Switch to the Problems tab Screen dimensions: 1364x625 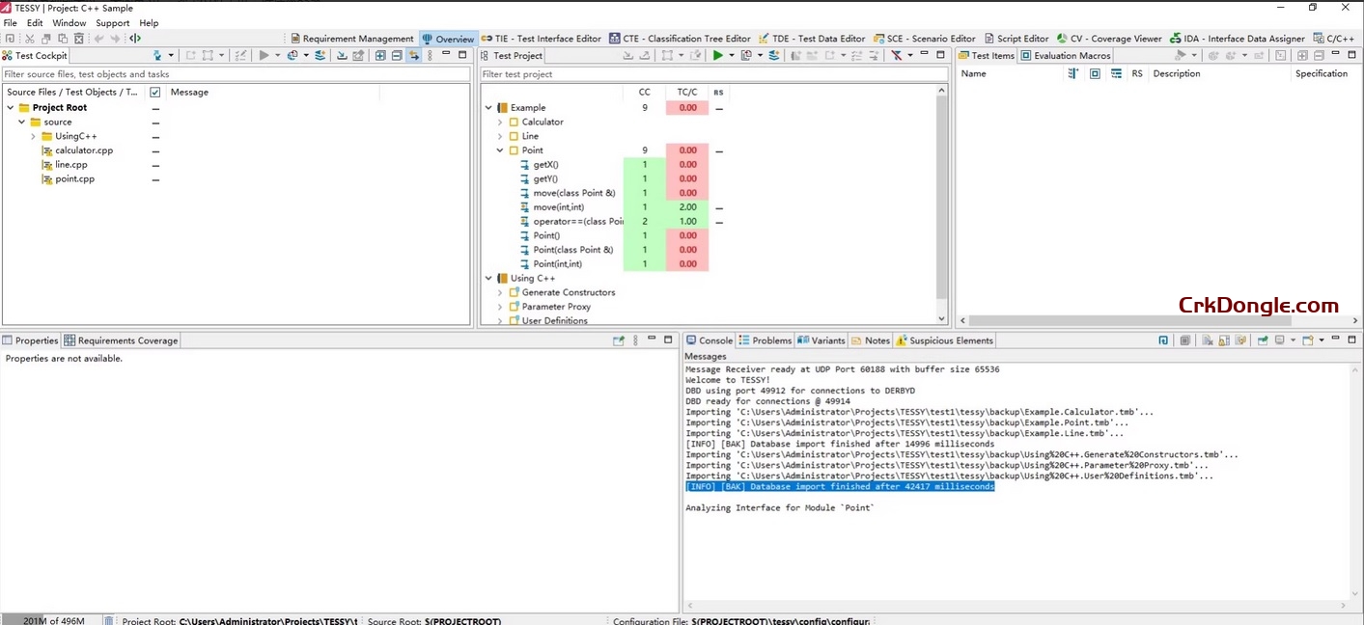765,340
